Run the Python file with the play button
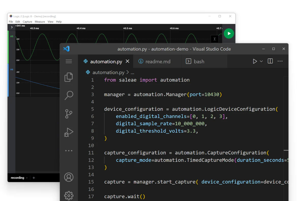Viewport: 305px width, 201px height. pyautogui.click(x=255, y=61)
